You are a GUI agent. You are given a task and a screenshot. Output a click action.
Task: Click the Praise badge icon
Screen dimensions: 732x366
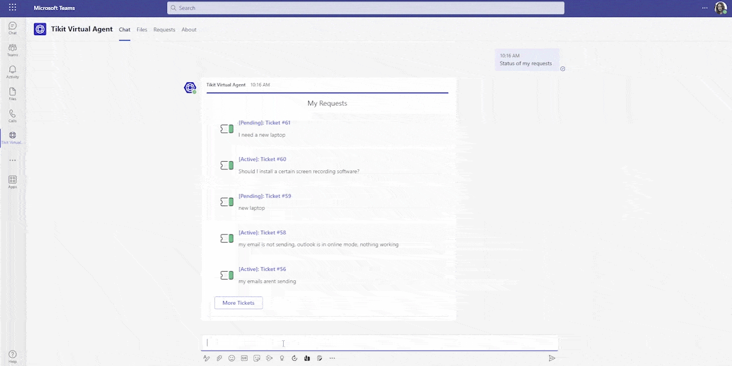[x=282, y=359]
